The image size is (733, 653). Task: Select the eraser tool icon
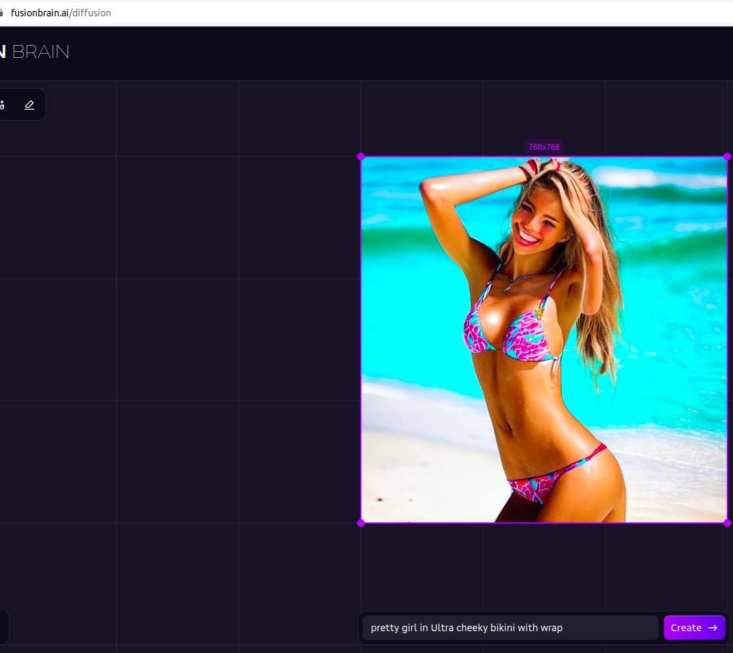[29, 105]
